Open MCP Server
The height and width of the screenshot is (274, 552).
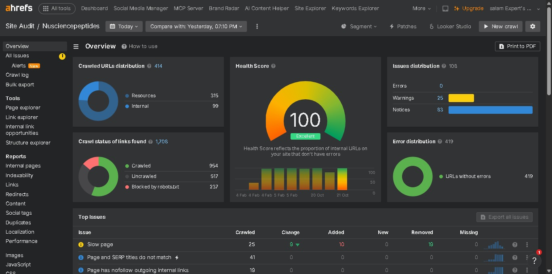(x=188, y=8)
